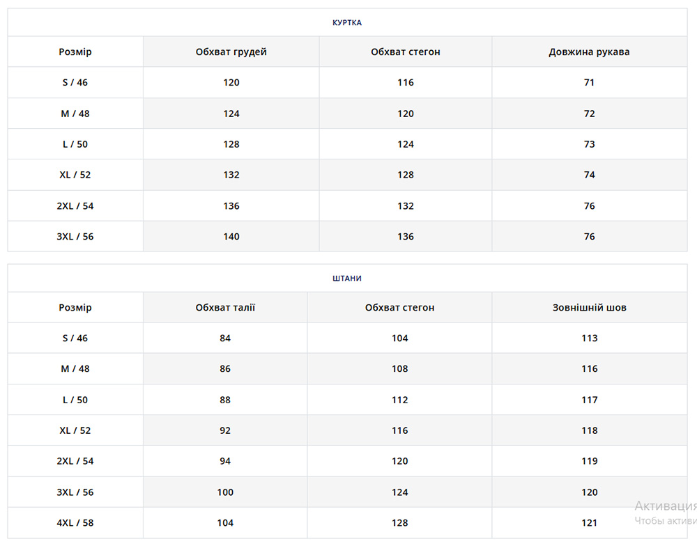Click the "Активация" Windows watermark text
The image size is (697, 546).
666,506
